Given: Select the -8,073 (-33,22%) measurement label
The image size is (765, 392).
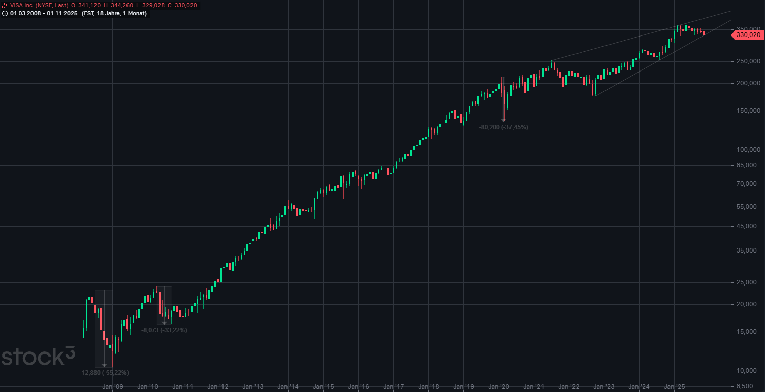Looking at the screenshot, I should click(164, 330).
